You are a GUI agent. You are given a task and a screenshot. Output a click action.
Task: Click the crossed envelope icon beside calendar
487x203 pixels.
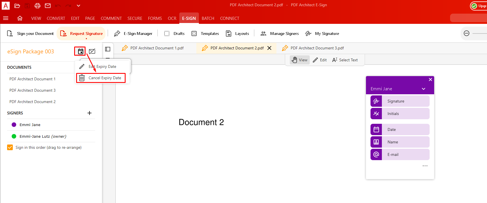[x=92, y=51]
